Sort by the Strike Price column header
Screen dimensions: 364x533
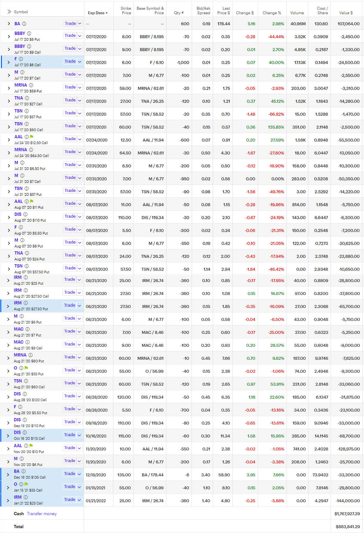[x=126, y=11]
